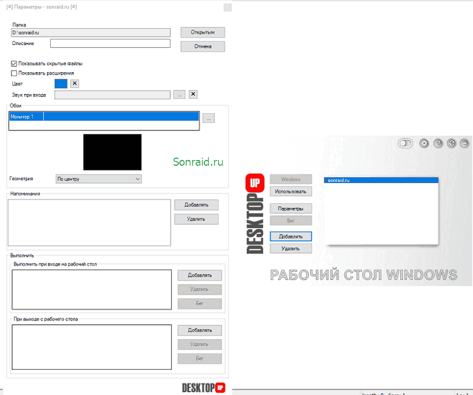The image size is (473, 395).
Task: Open the question mark help icon
Action: click(438, 143)
